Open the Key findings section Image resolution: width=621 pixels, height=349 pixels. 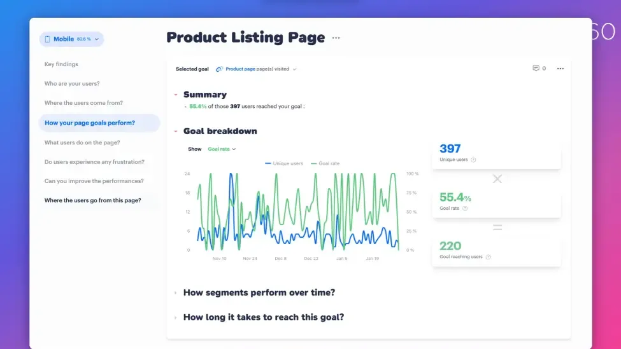(x=61, y=64)
